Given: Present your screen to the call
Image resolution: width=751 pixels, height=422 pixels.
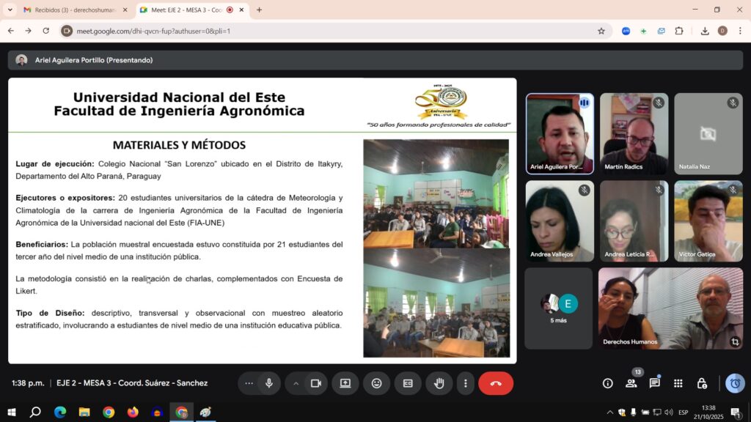Looking at the screenshot, I should (345, 382).
